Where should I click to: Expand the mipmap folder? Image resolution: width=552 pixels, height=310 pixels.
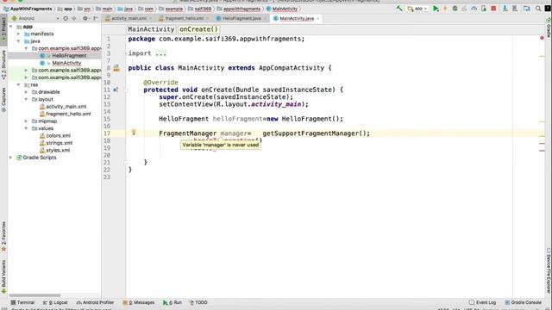[26, 121]
